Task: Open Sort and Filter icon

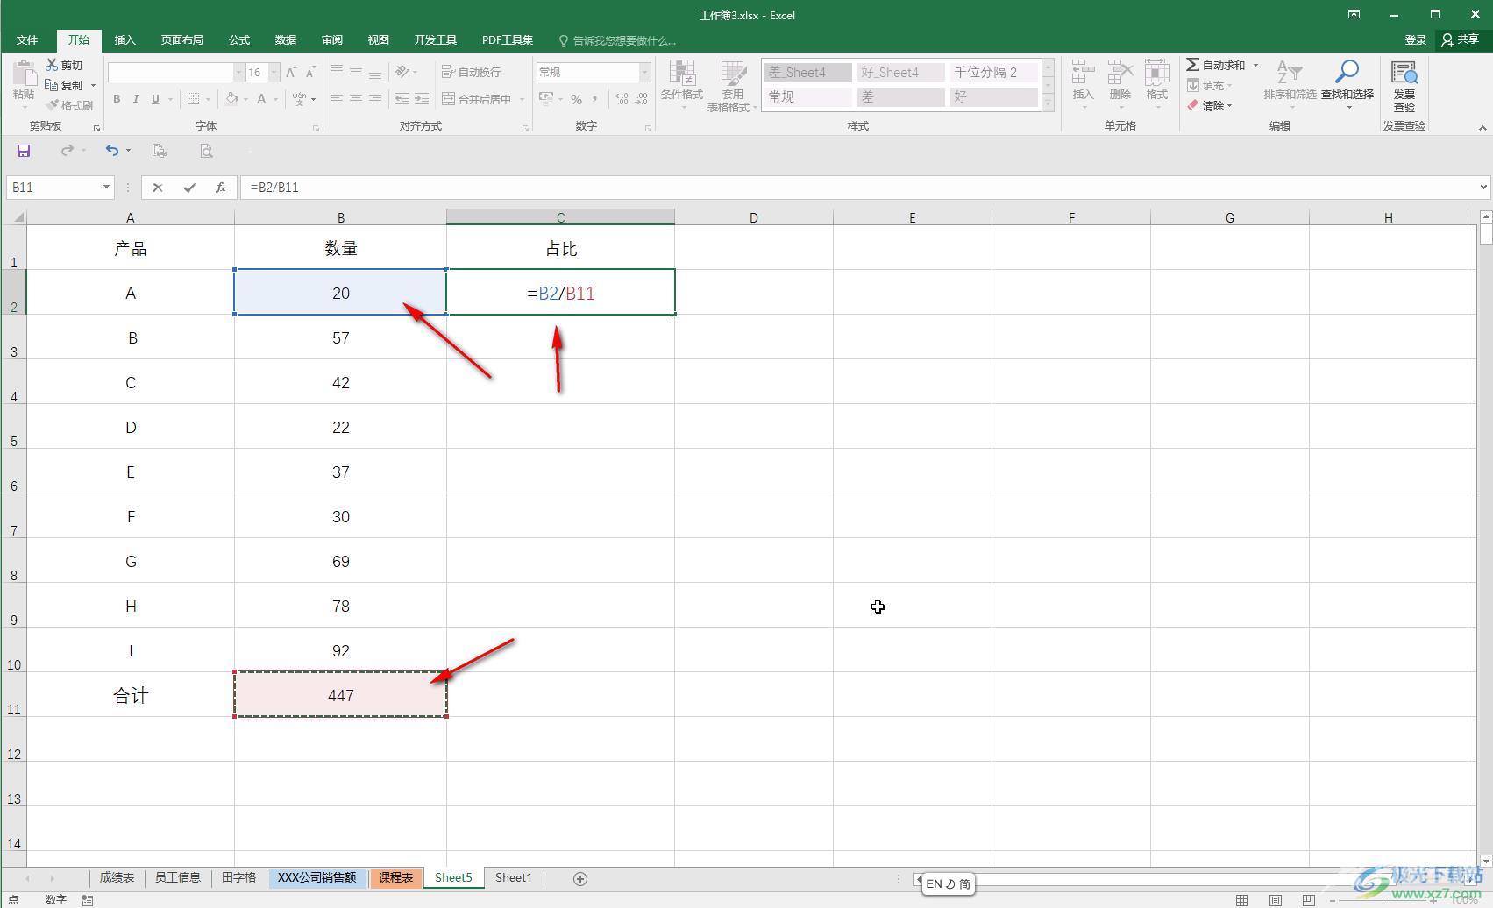Action: [1290, 73]
